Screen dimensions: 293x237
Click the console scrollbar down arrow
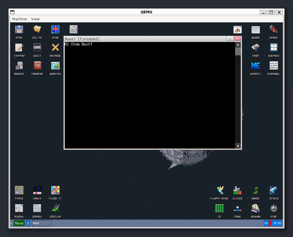click(x=238, y=146)
